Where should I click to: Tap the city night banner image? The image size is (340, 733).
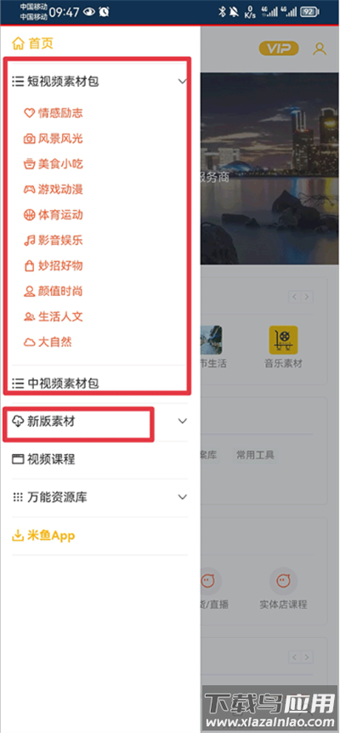tap(270, 168)
